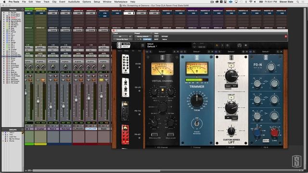The height and width of the screenshot is (173, 308).
Task: Click the Kick In track volume fader
Action: 51,107
